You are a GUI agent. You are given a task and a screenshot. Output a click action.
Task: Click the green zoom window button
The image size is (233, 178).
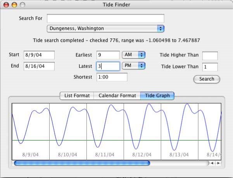(22, 5)
